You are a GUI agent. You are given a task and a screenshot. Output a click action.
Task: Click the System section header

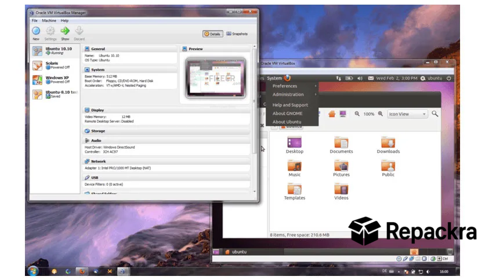pos(130,69)
